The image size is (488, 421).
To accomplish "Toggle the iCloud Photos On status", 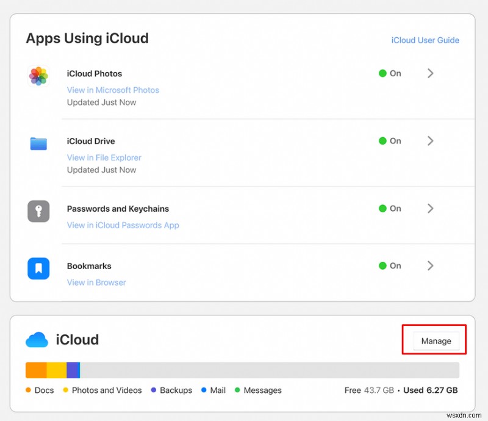I will coord(390,73).
